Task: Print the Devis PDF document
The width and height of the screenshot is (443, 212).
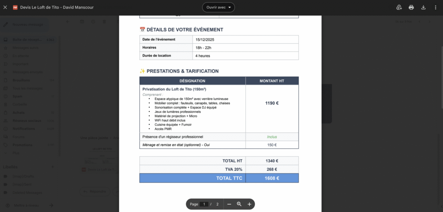Action: point(411,7)
